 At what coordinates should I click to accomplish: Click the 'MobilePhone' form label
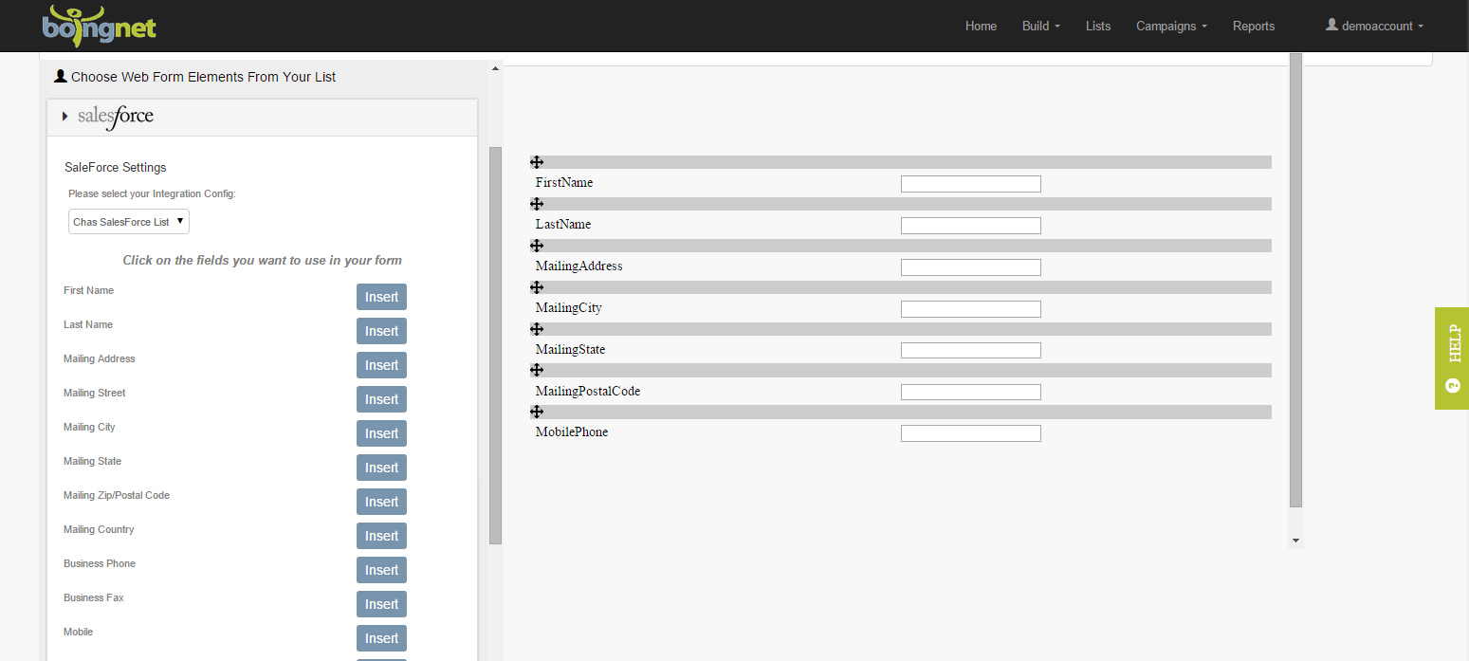coord(572,431)
